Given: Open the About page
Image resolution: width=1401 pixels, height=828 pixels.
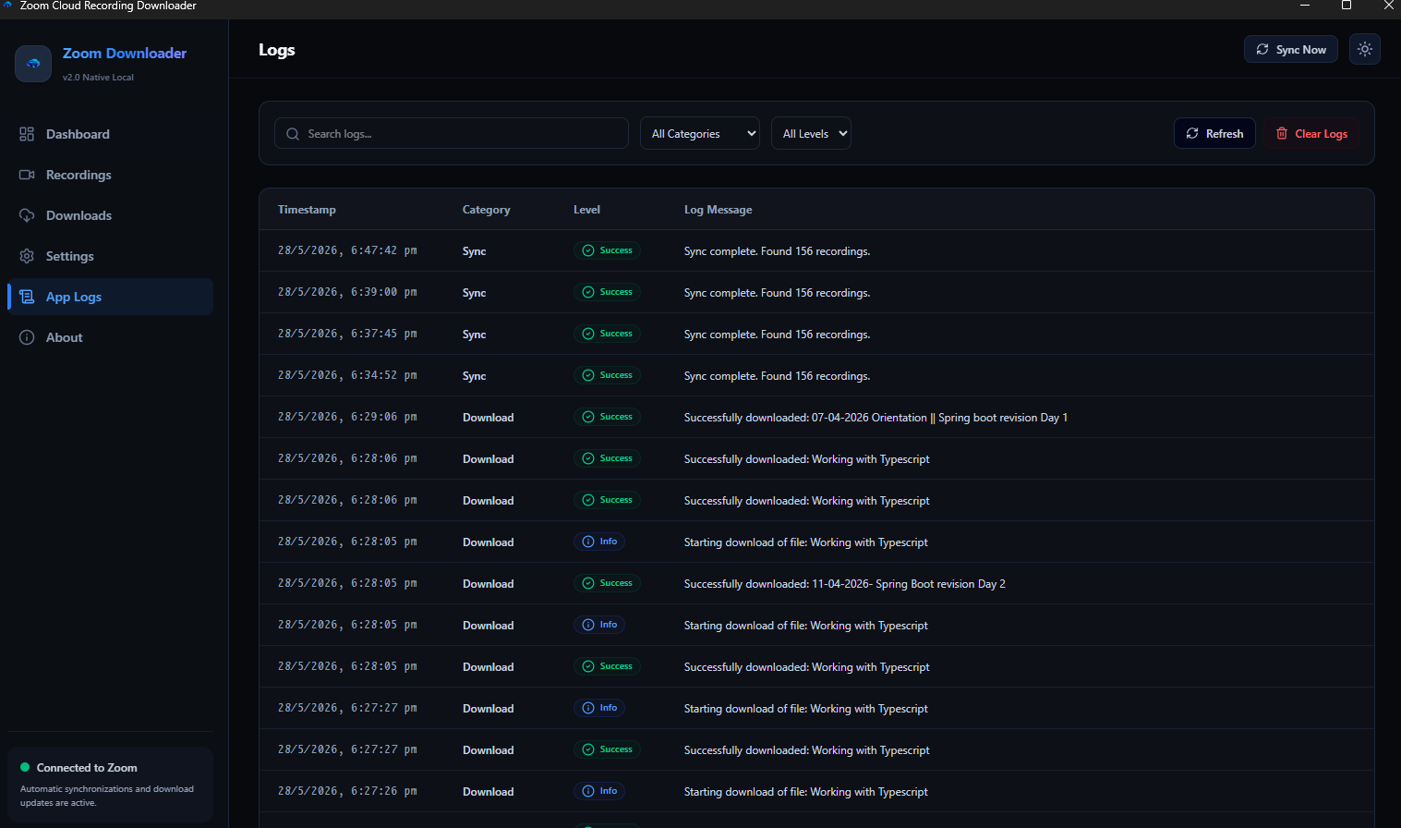Looking at the screenshot, I should click(x=110, y=337).
